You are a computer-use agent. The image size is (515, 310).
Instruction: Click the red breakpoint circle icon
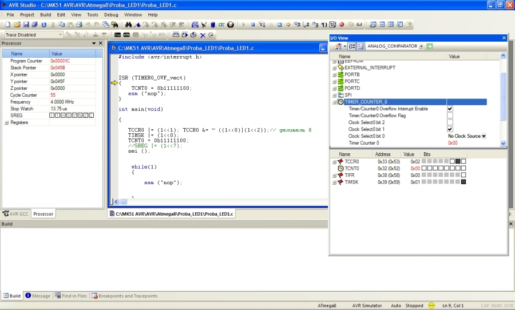(342, 25)
